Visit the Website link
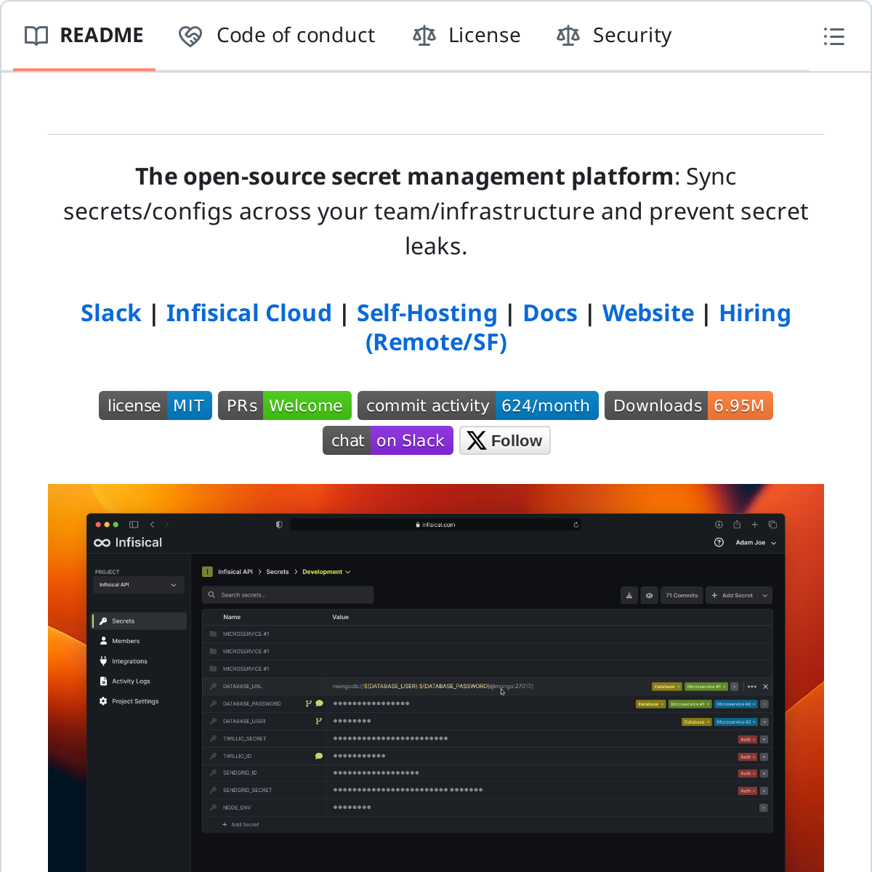872x872 pixels. (x=648, y=313)
